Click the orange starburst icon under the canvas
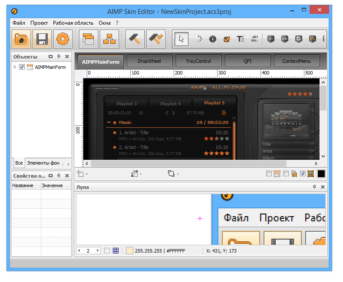This screenshot has width=343, height=282. [294, 174]
